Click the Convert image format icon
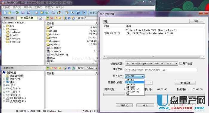This screenshot has height=113, width=209. pos(42,13)
